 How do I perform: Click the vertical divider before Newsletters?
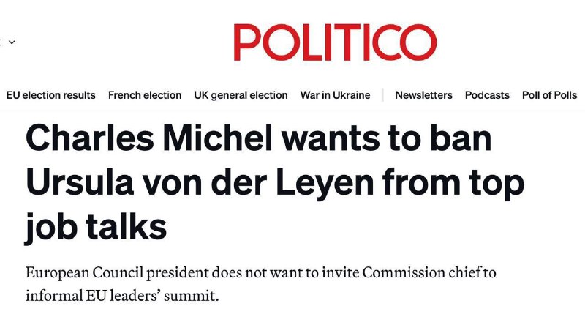tap(382, 95)
